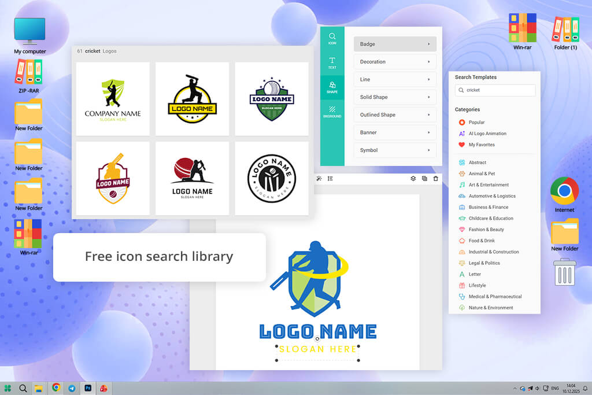Image resolution: width=592 pixels, height=395 pixels.
Task: Choose Medical & Pharmaceutical category
Action: coord(490,297)
